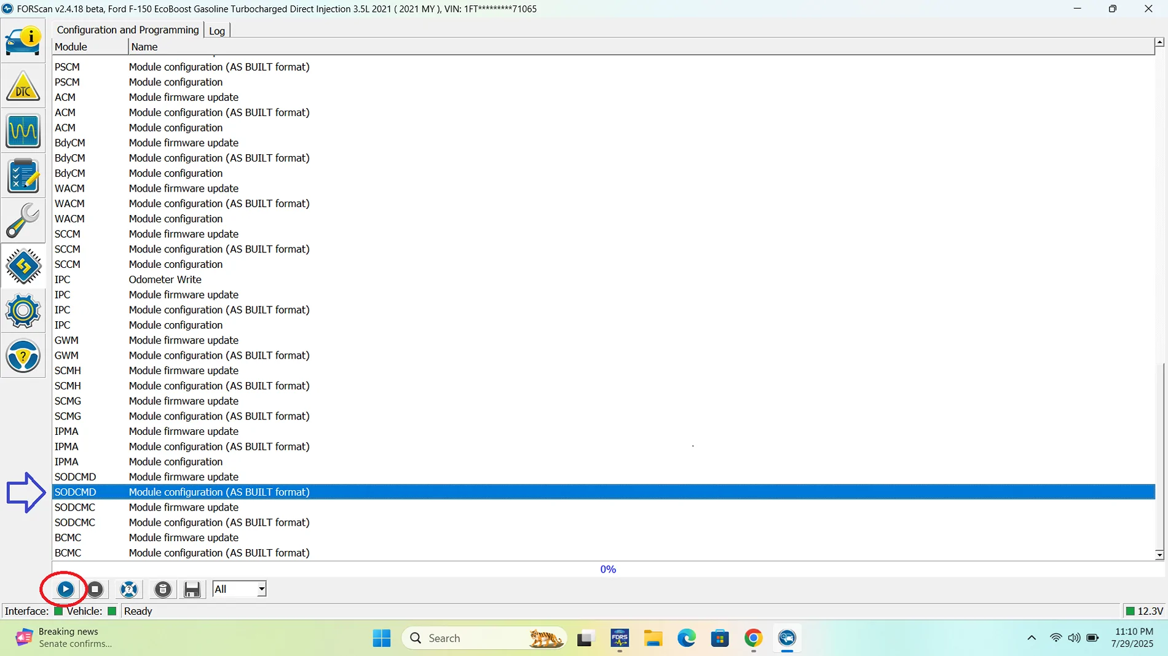Select BCMC Module configuration (AS BUILT format) row

click(x=603, y=553)
